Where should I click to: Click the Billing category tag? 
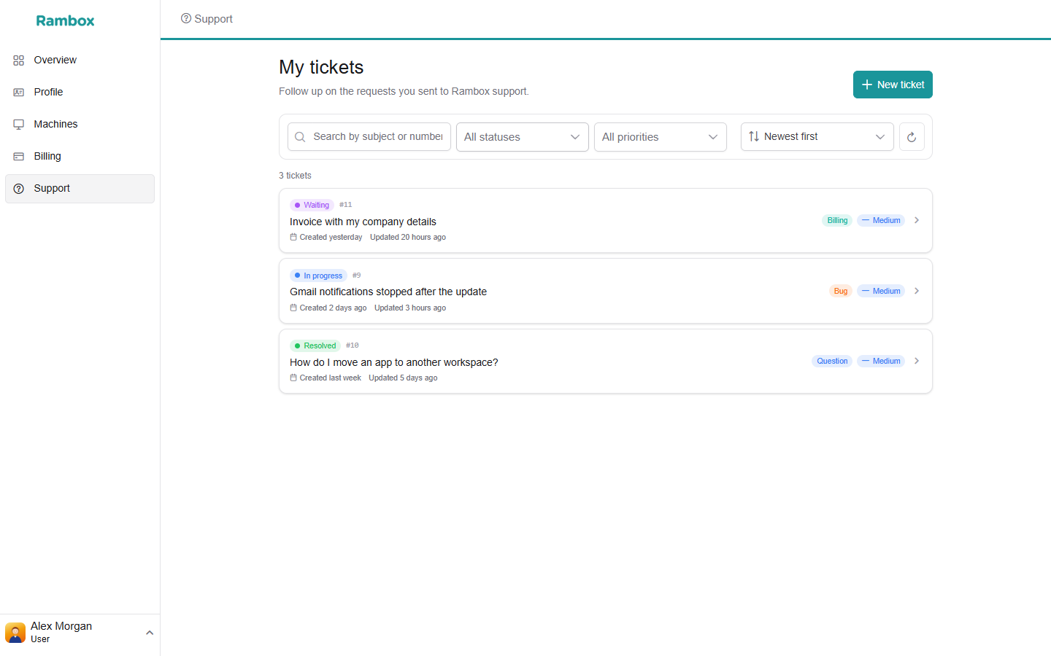tap(837, 220)
